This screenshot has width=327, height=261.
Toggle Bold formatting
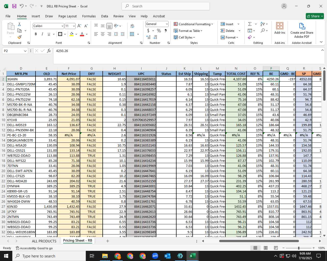[36, 34]
